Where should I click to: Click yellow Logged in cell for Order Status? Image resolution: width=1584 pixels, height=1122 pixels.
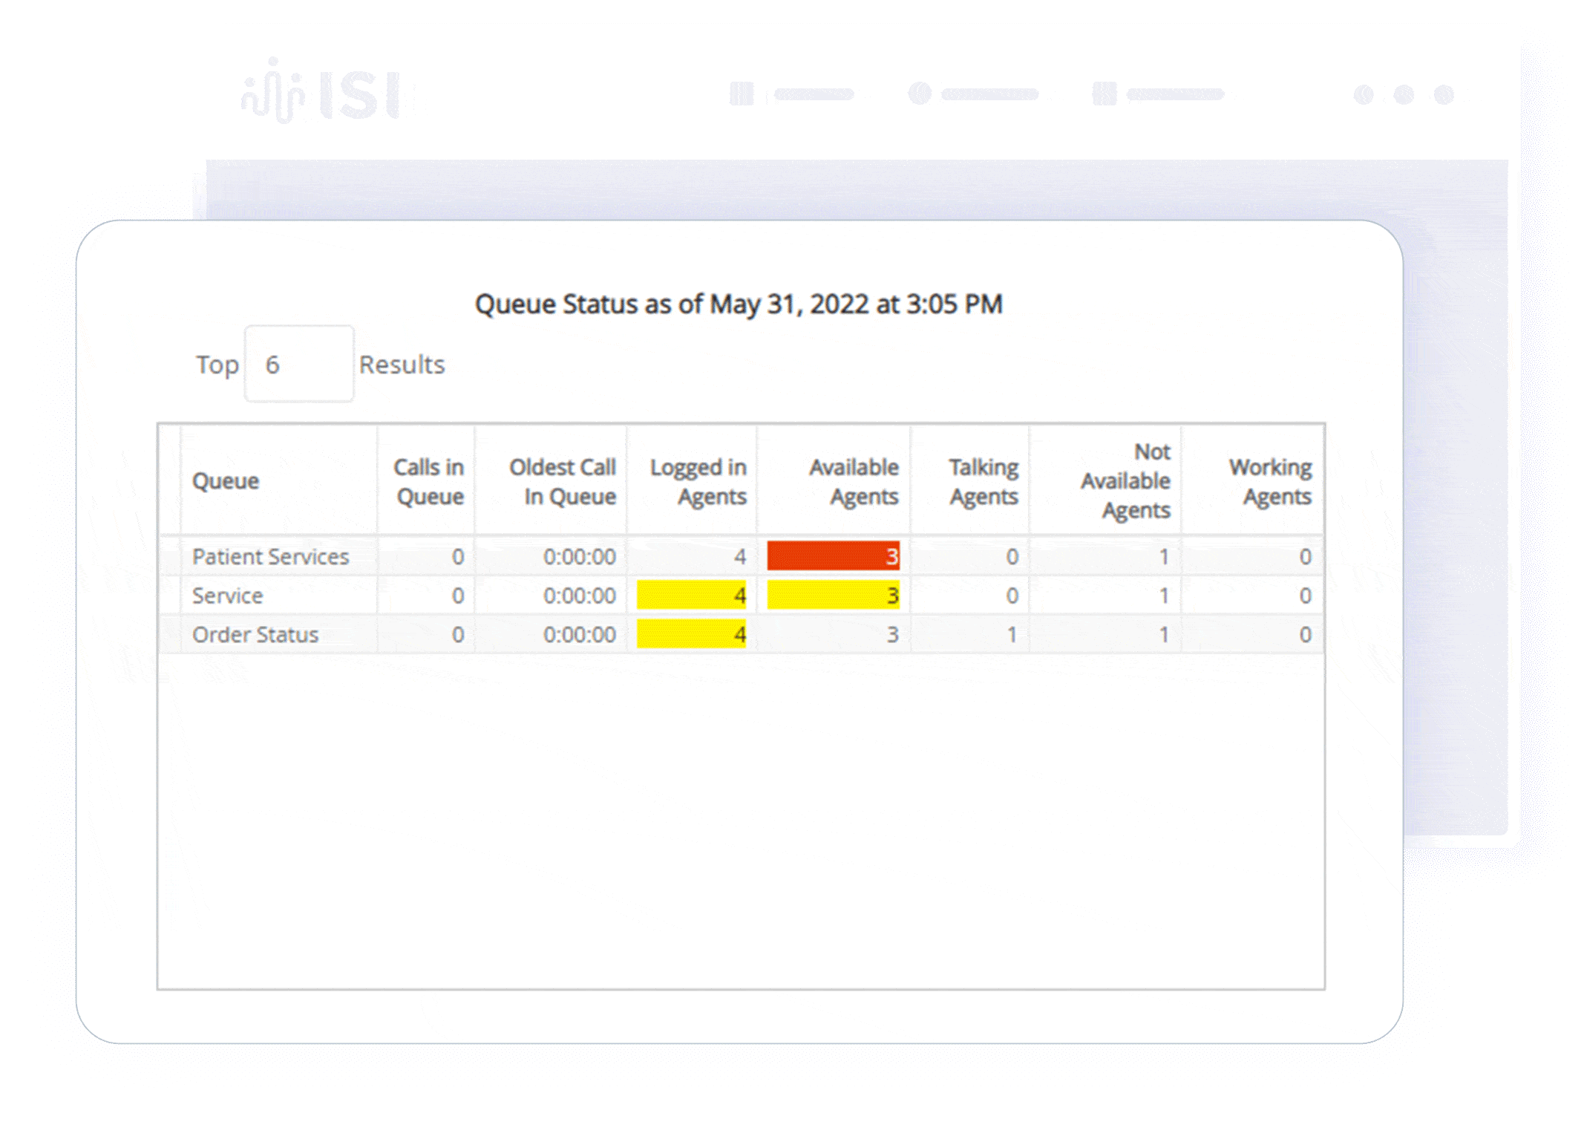691,635
